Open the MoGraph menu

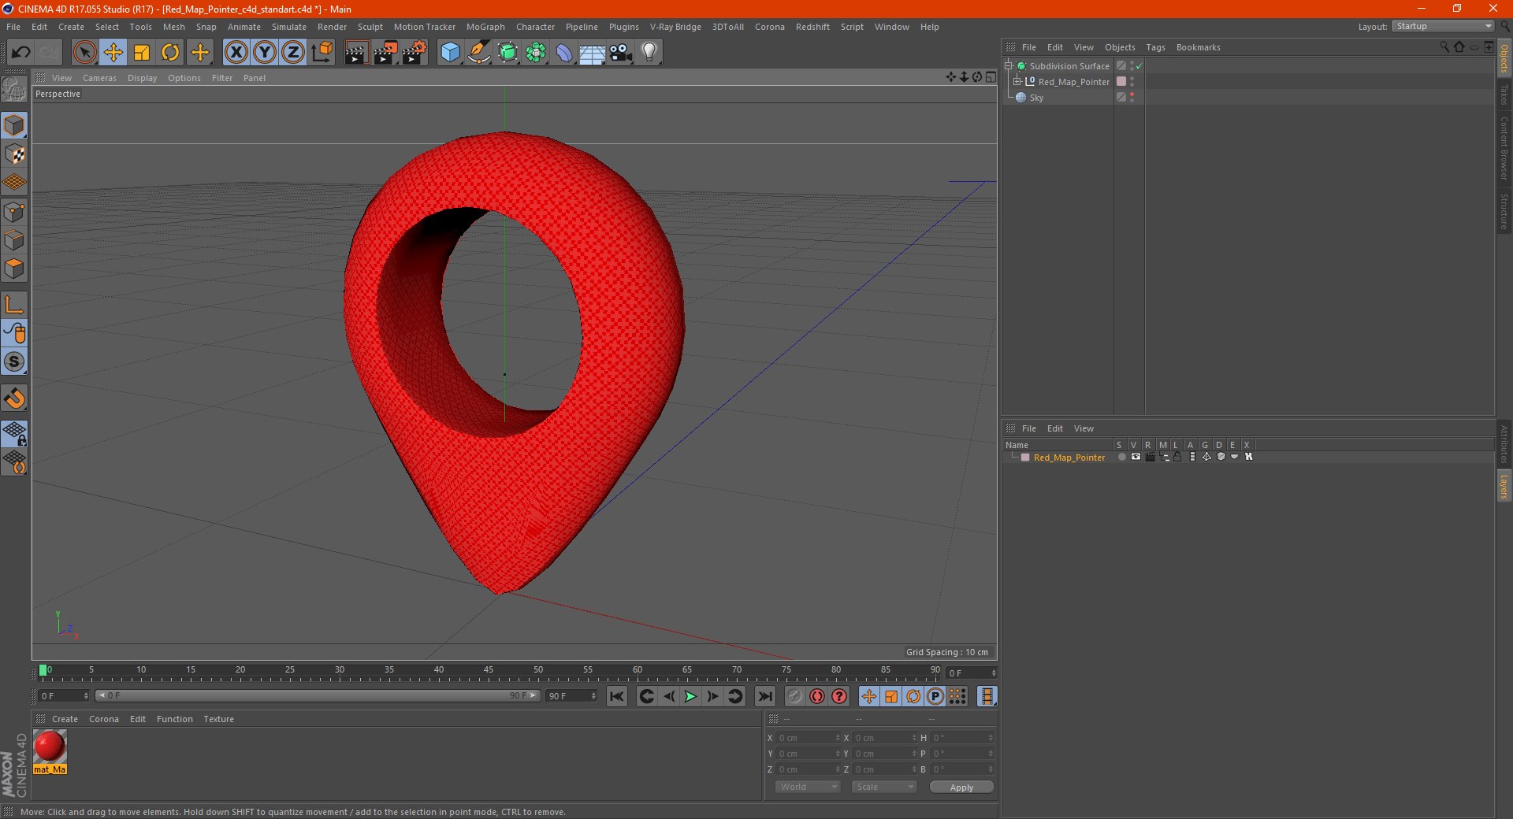485,27
